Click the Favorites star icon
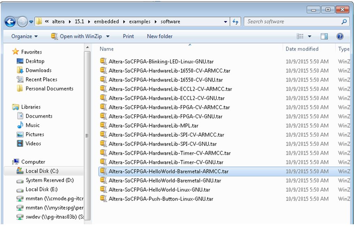Screen dimensions: 355x227 (x=15, y=52)
